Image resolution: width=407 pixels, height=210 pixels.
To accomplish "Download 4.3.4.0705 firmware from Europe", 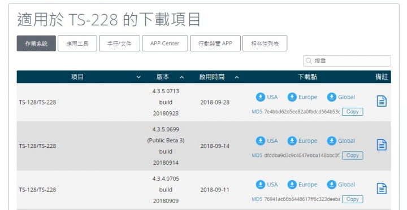I will [x=302, y=185].
